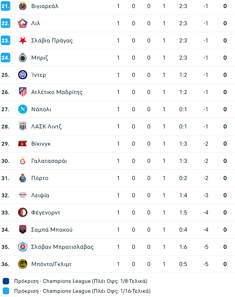Image resolution: width=235 pixels, height=297 pixels.
Task: Open the Πόρτο team link
Action: (40, 178)
